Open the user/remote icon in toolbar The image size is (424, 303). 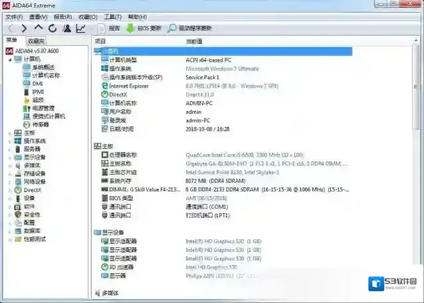(x=66, y=29)
